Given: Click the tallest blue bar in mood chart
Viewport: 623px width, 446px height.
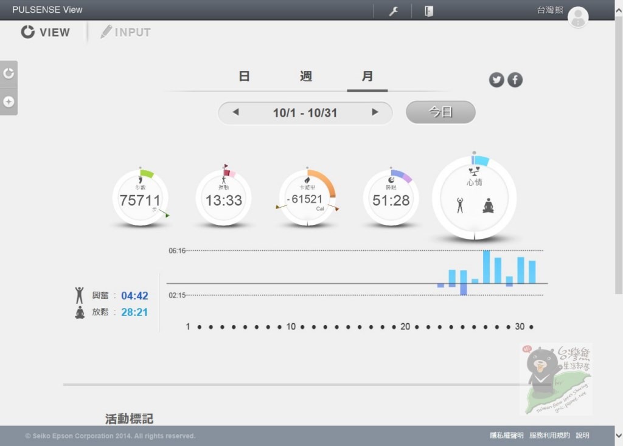Looking at the screenshot, I should 486,267.
